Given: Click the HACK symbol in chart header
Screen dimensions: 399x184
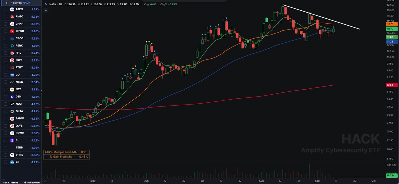Looking at the screenshot, I should click(53, 5).
